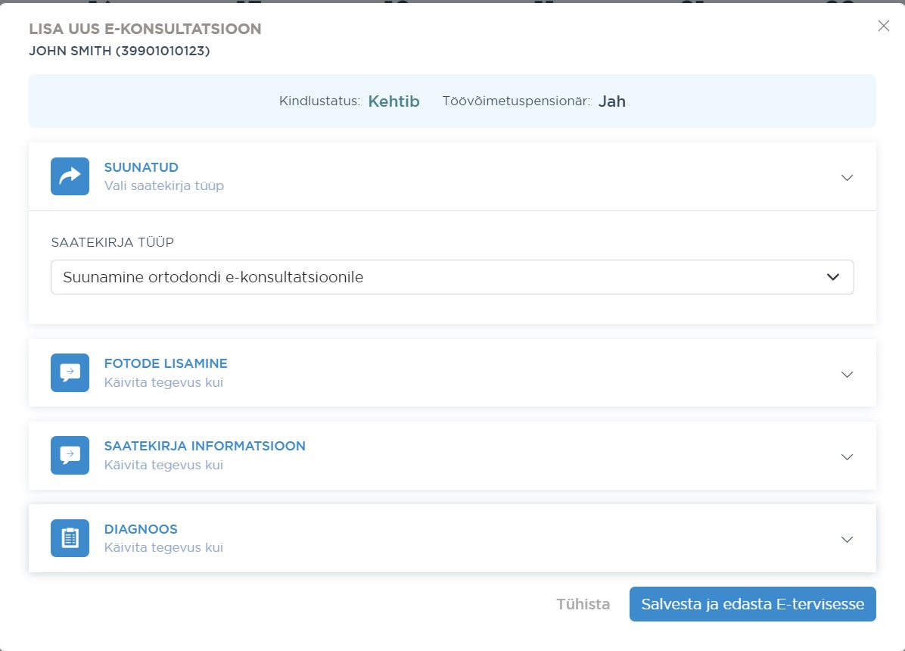
Task: Click the Töövõimetuspensionär Jah value
Action: click(x=611, y=101)
